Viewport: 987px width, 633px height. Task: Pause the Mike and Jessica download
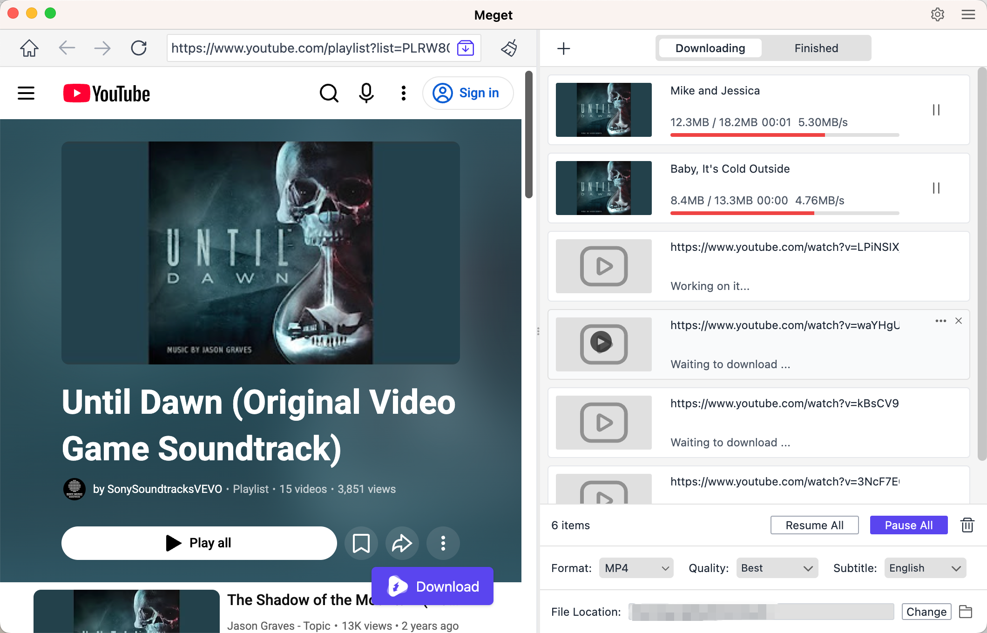pos(936,110)
